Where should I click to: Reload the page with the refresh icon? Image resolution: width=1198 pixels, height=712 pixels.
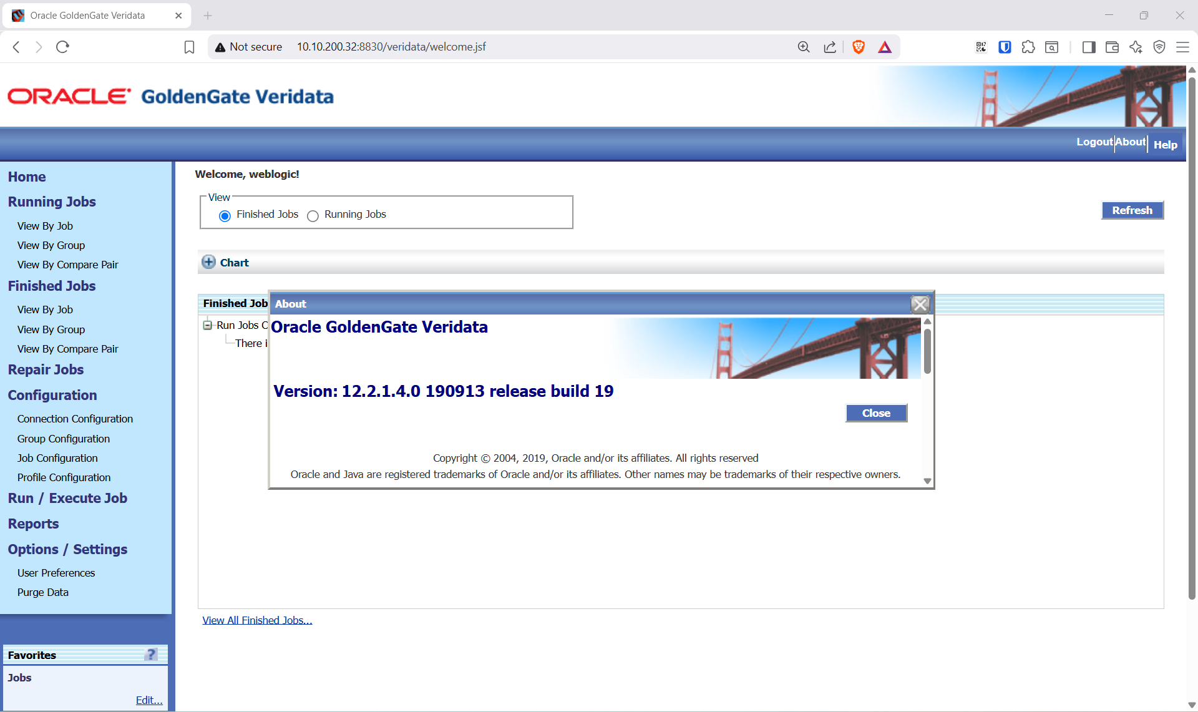pos(62,47)
